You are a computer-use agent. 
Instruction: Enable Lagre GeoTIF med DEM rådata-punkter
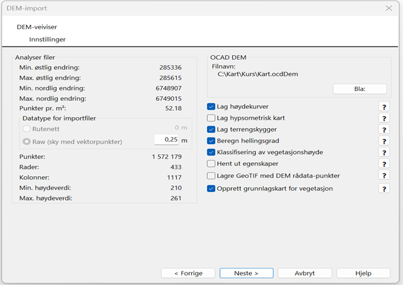[211, 176]
